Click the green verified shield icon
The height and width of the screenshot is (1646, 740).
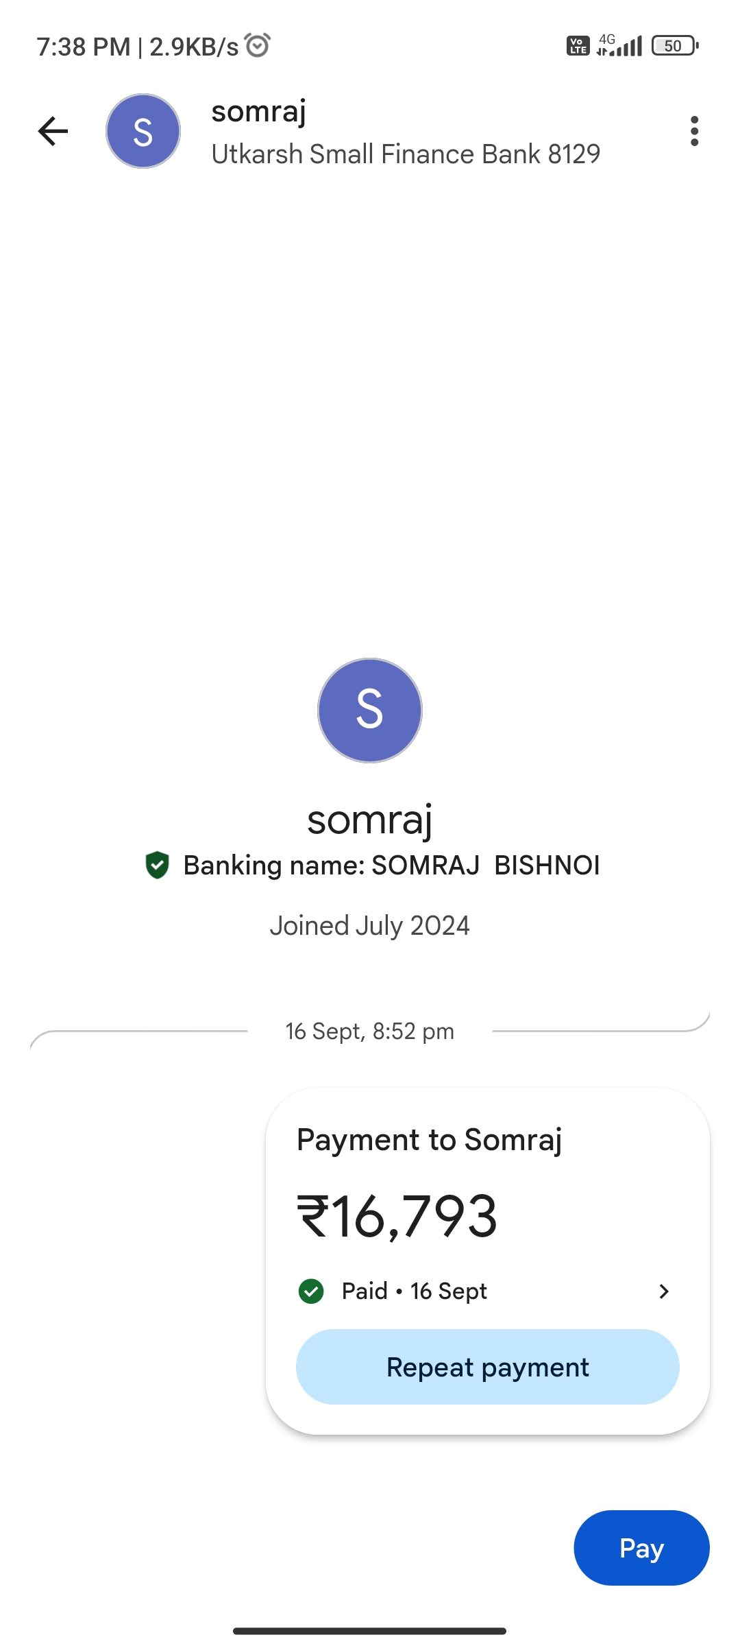pyautogui.click(x=158, y=865)
